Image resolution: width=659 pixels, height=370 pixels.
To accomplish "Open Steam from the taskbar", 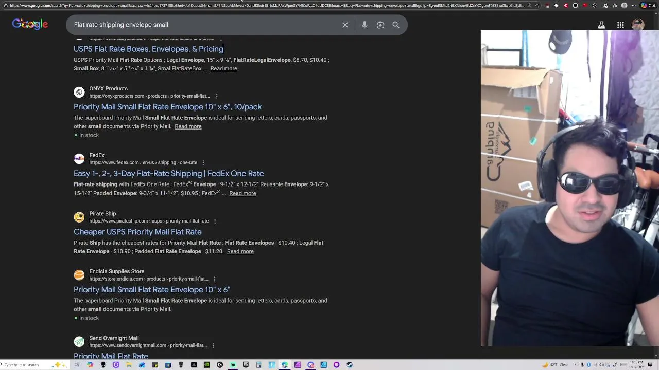I will pyautogui.click(x=350, y=365).
